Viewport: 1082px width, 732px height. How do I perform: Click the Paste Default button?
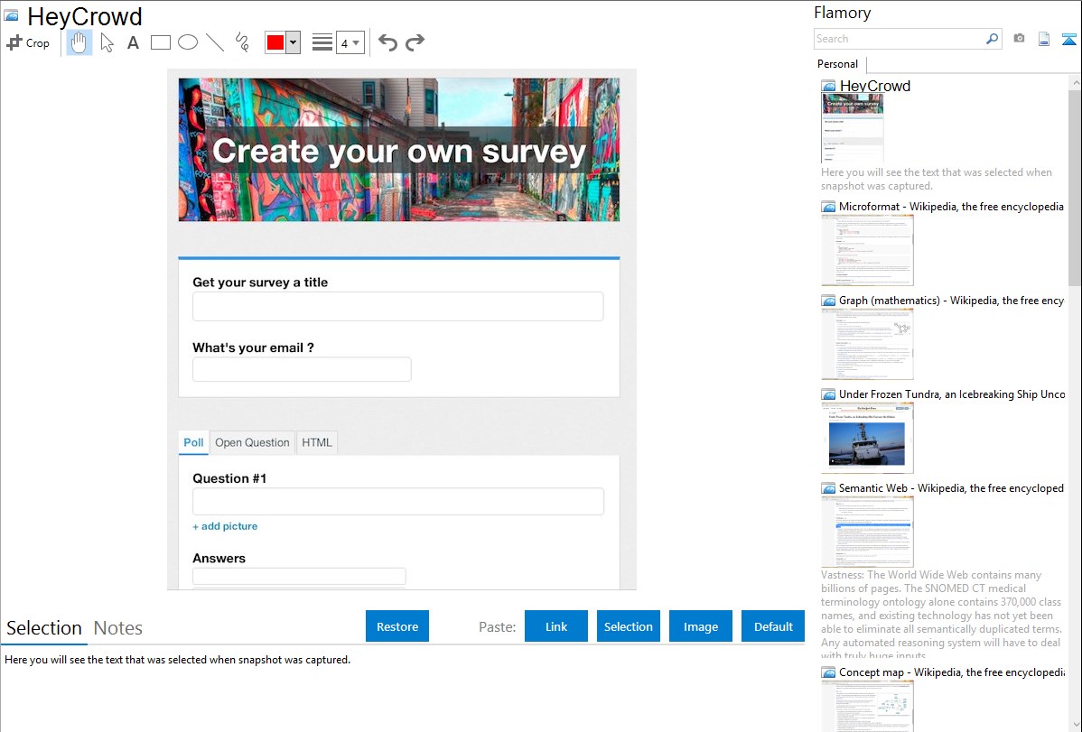(773, 626)
